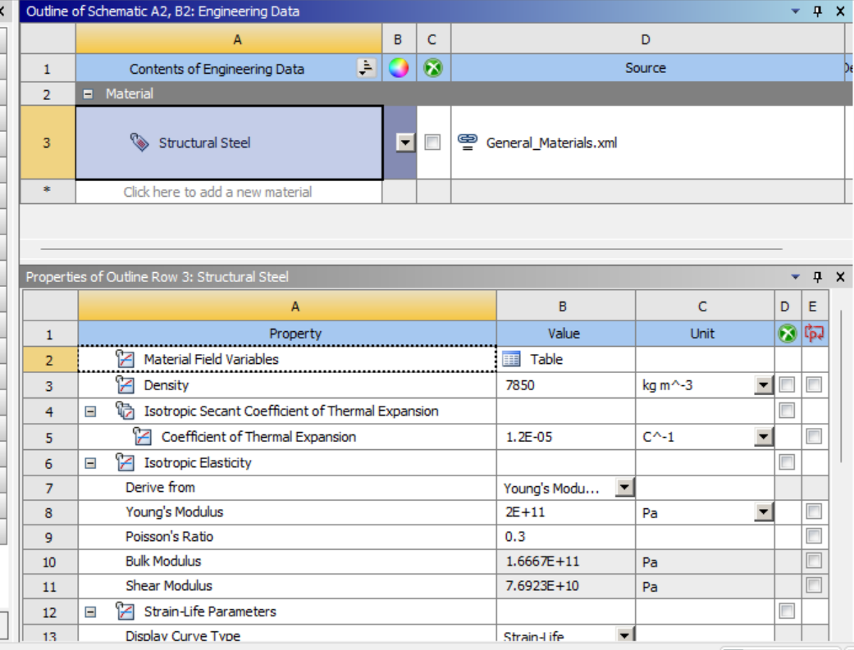Click the property icon beside Density
The height and width of the screenshot is (650, 854).
tap(125, 385)
